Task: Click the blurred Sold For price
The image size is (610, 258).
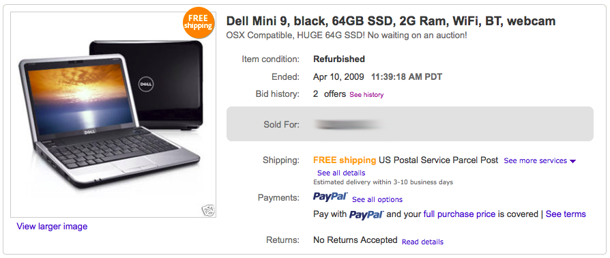Action: coord(349,124)
